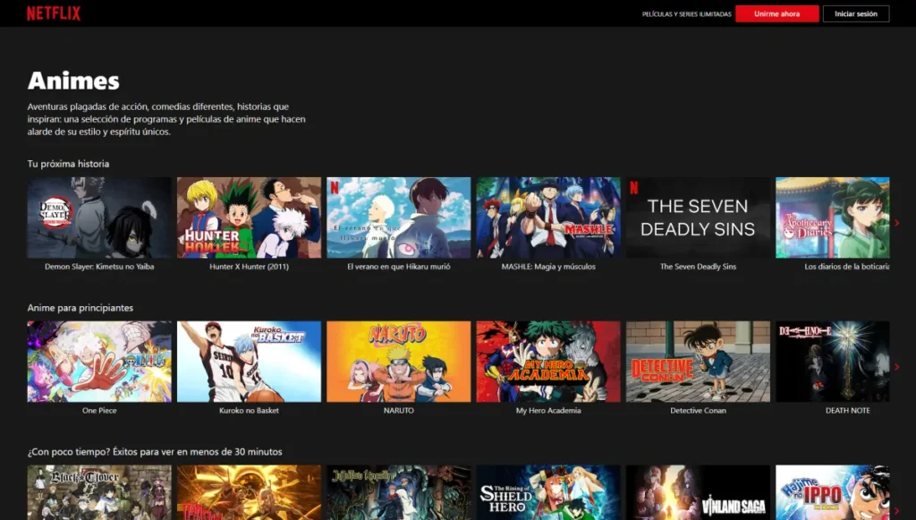Screen dimensions: 916x520
Task: Click the Animes page heading
Action: (x=73, y=81)
